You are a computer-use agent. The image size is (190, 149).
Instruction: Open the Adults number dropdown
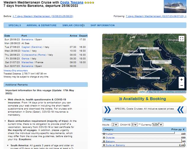[115, 125]
